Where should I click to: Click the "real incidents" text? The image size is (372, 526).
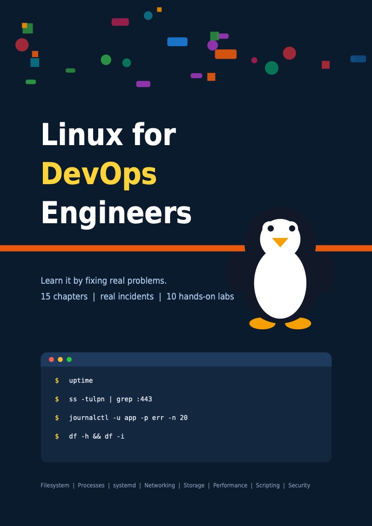tap(127, 297)
